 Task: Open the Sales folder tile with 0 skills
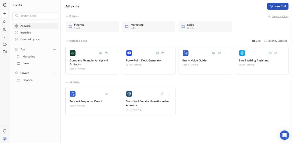tap(205, 26)
